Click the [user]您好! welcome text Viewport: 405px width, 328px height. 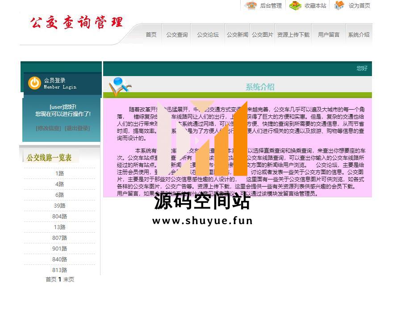63,106
